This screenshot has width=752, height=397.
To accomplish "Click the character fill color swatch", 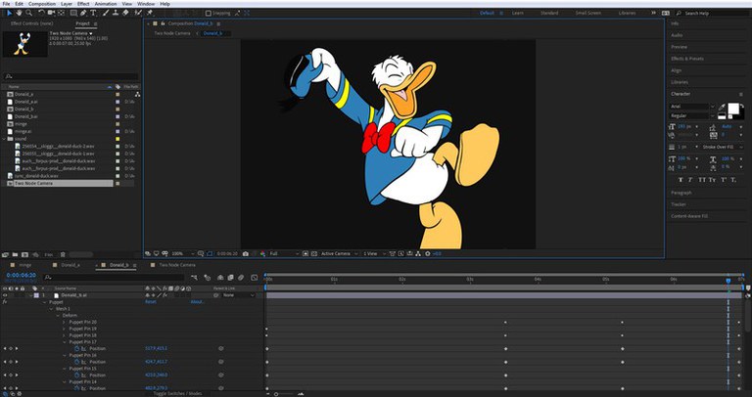I will (733, 109).
